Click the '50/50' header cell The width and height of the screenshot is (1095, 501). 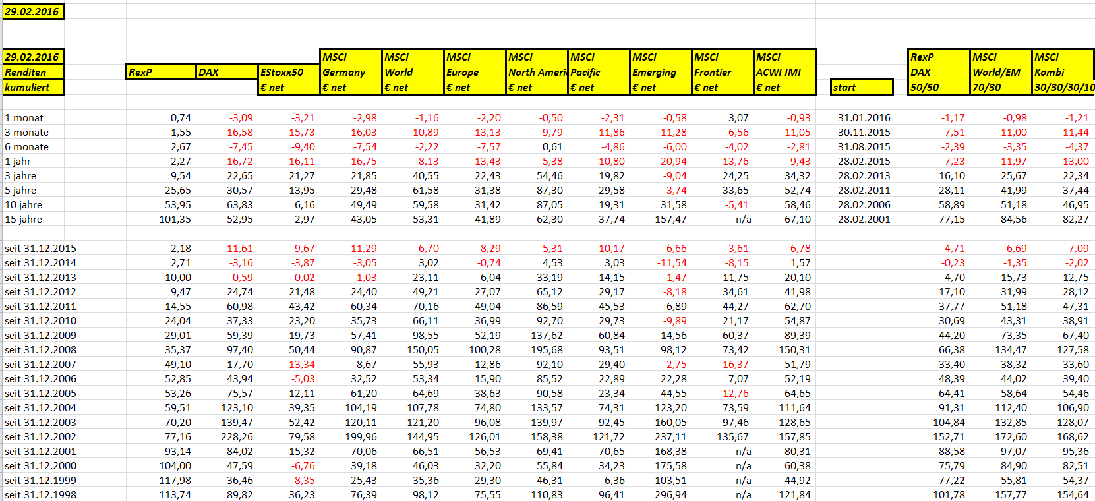point(939,87)
